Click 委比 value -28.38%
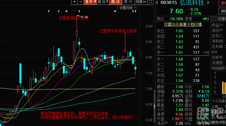Image resolution: width=226 pixels, height=126 pixels. [176, 19]
